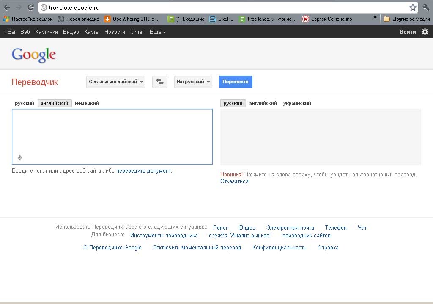The image size is (433, 304).
Task: Go to Веб in the Google bar
Action: coord(25,32)
